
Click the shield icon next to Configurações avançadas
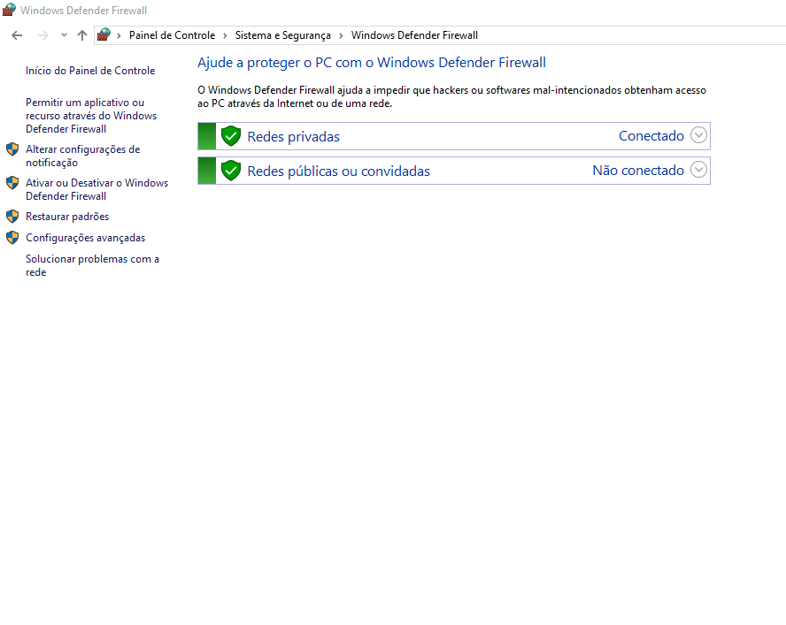[x=12, y=238]
